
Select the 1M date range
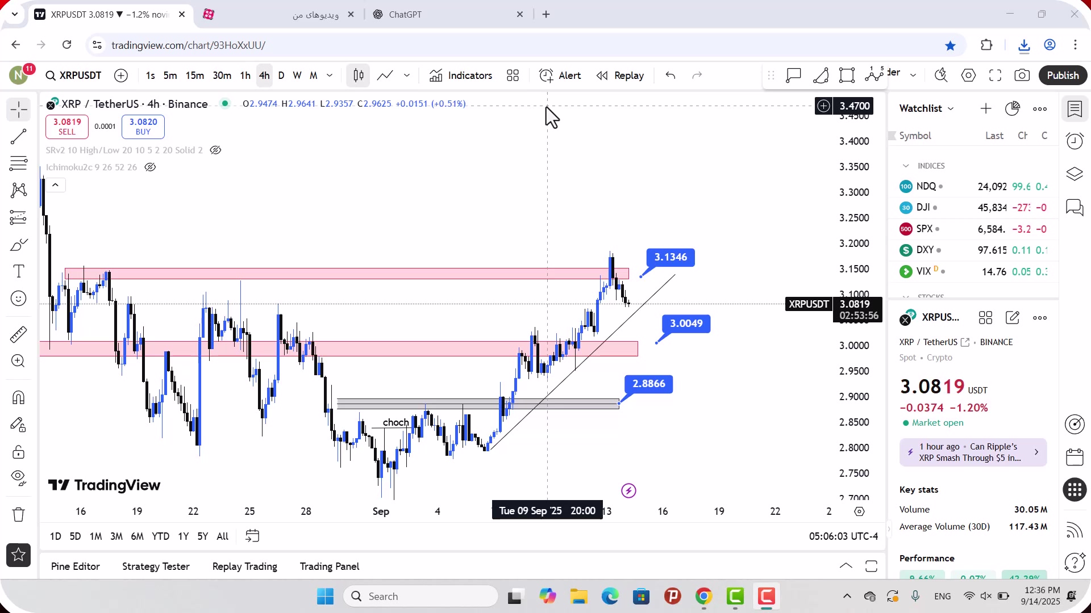pos(96,536)
